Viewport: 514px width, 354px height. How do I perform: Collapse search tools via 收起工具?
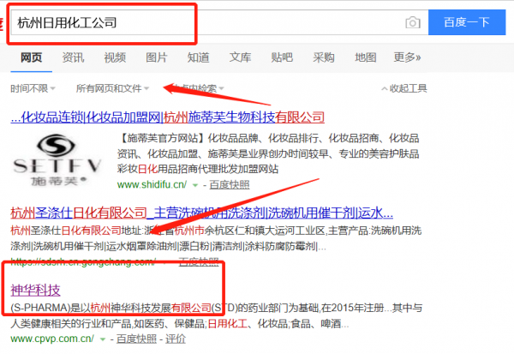(407, 88)
